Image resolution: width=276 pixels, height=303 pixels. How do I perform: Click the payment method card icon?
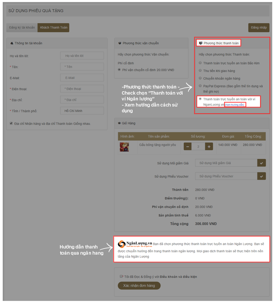click(x=201, y=43)
